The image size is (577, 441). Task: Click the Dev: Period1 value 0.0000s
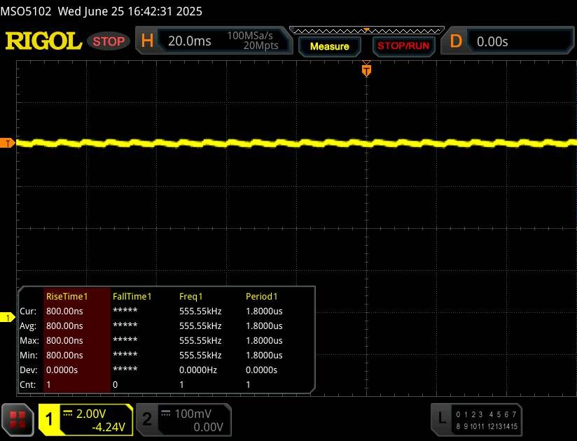tap(261, 370)
